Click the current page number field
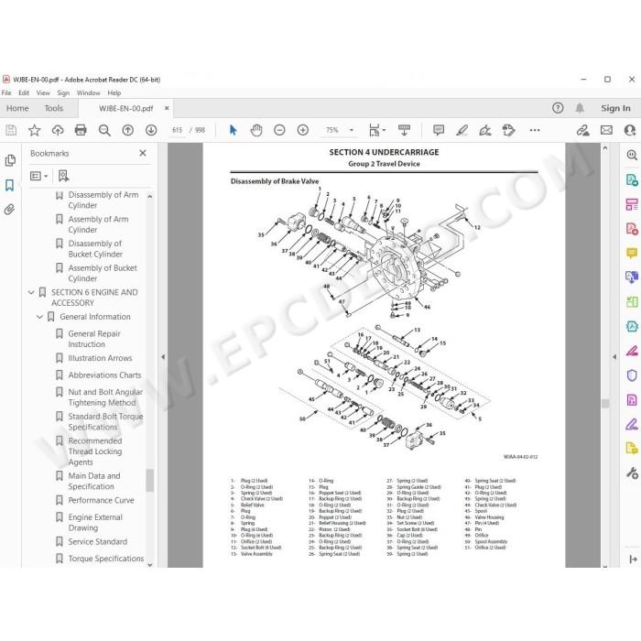 tap(177, 130)
